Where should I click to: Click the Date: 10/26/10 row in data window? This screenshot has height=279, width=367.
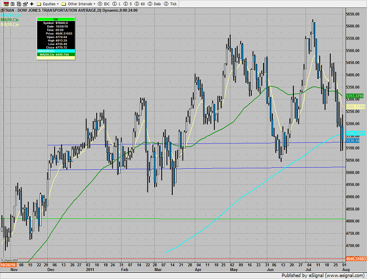[x=56, y=26]
